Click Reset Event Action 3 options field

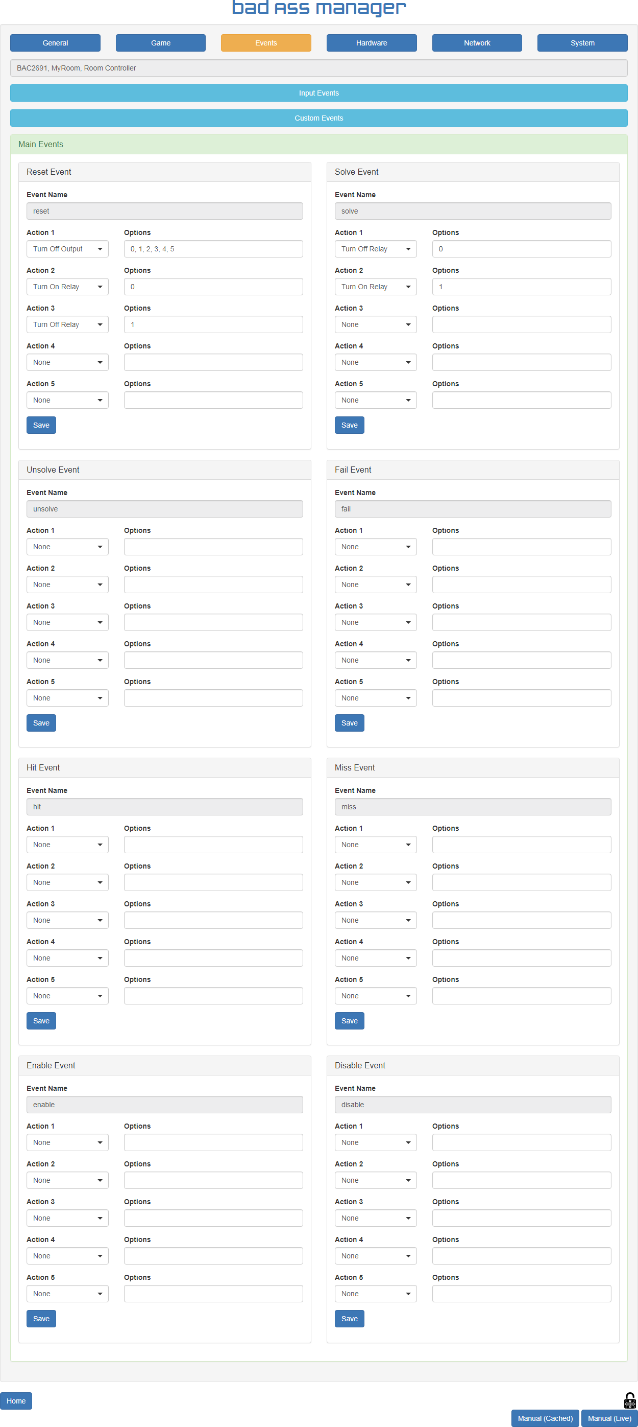[213, 324]
